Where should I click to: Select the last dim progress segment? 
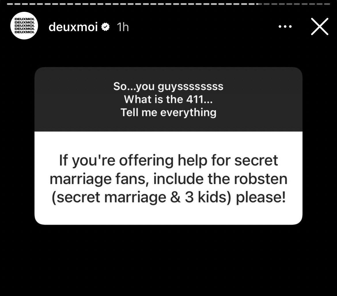tap(327, 4)
